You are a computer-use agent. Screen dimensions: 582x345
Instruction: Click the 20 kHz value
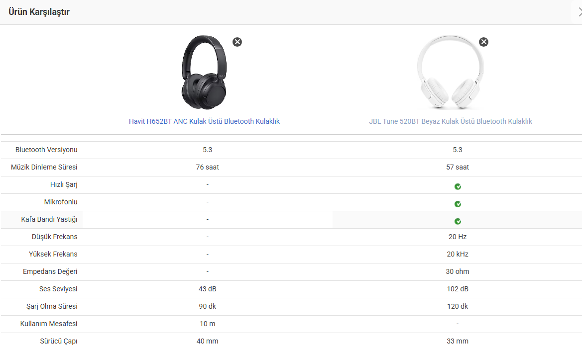click(457, 254)
